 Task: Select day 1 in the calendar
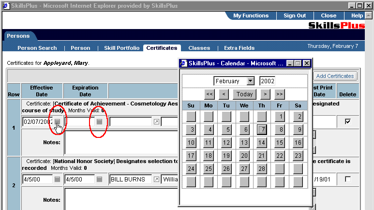click(x=280, y=117)
